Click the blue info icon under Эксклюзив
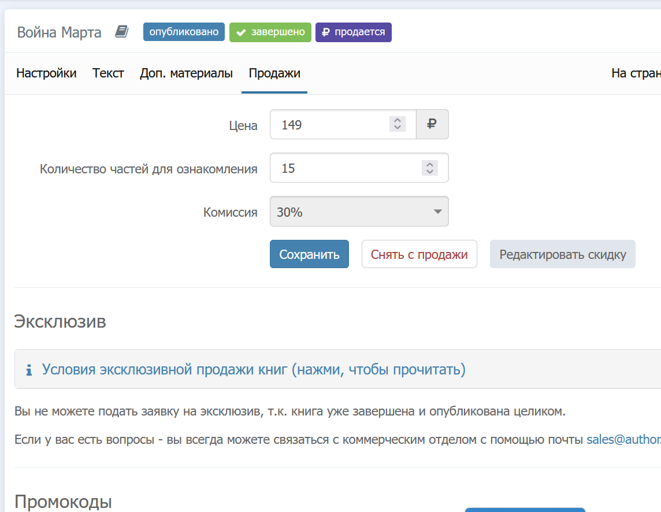 29,370
